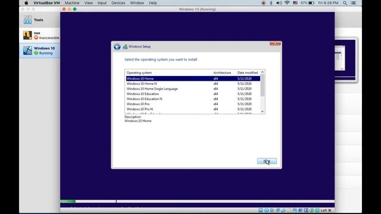Click the Architecture column header
Image resolution: width=381 pixels, height=214 pixels.
pyautogui.click(x=222, y=73)
